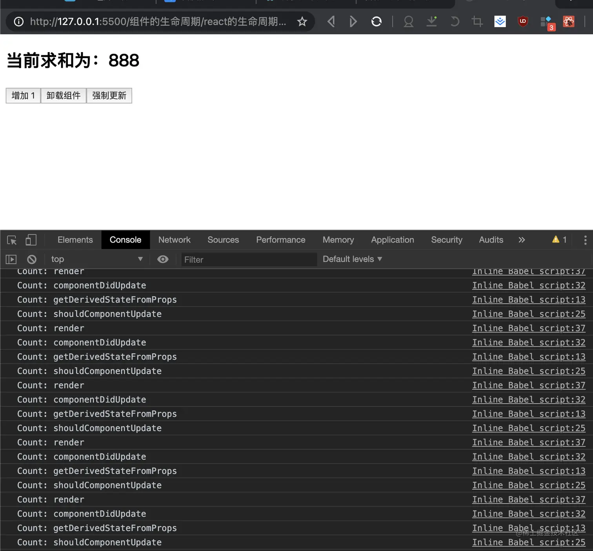Open the red React atom extension icon
This screenshot has width=593, height=551.
[x=569, y=22]
